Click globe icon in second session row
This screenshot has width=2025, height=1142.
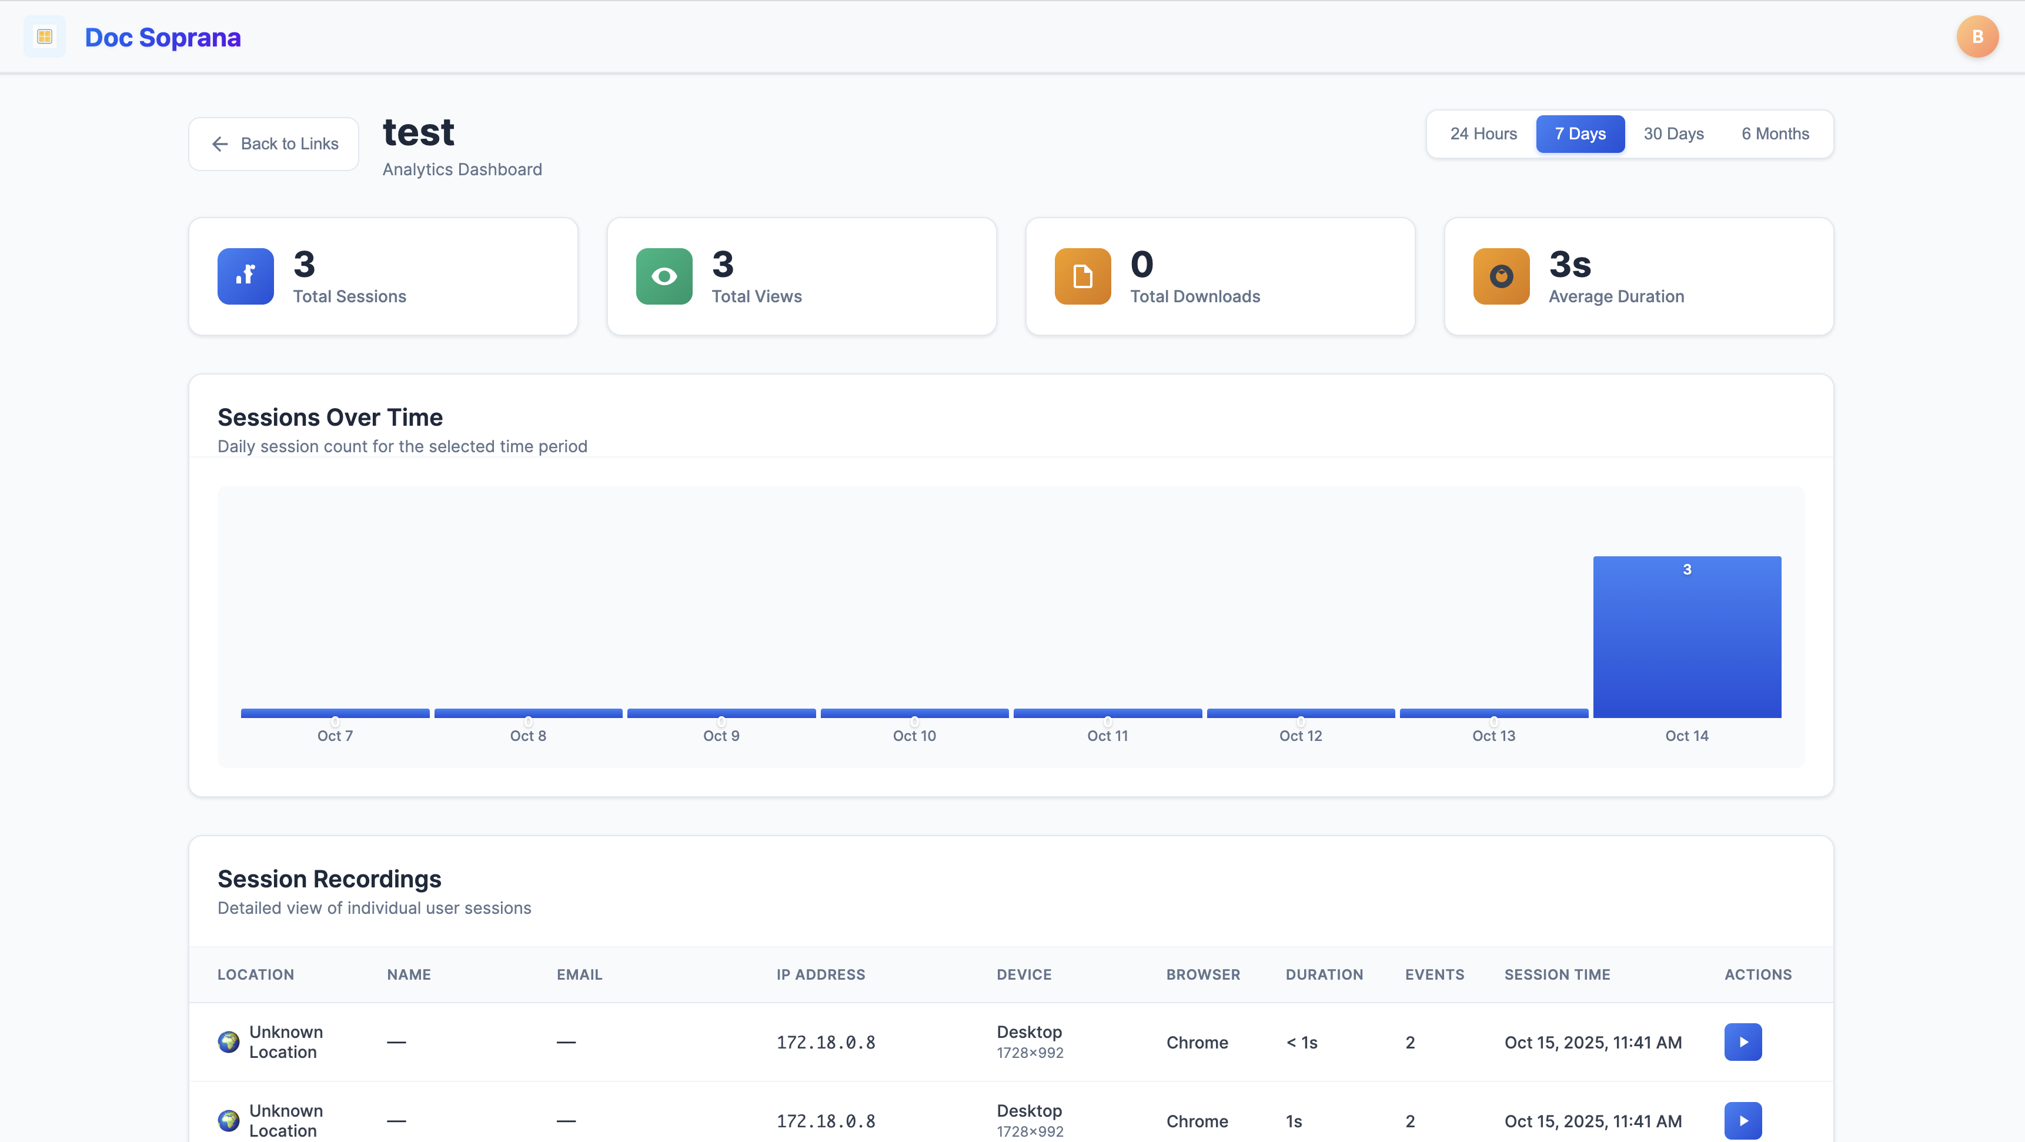tap(229, 1121)
